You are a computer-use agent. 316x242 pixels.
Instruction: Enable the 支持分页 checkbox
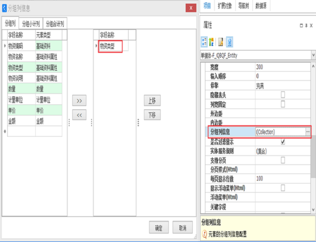283,160
